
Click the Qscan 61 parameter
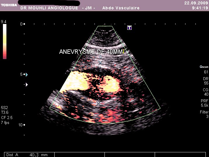tap(204, 69)
